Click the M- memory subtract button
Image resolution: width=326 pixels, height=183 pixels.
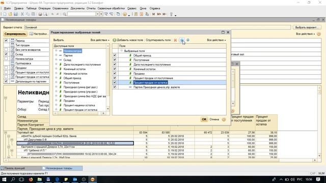click(x=165, y=14)
